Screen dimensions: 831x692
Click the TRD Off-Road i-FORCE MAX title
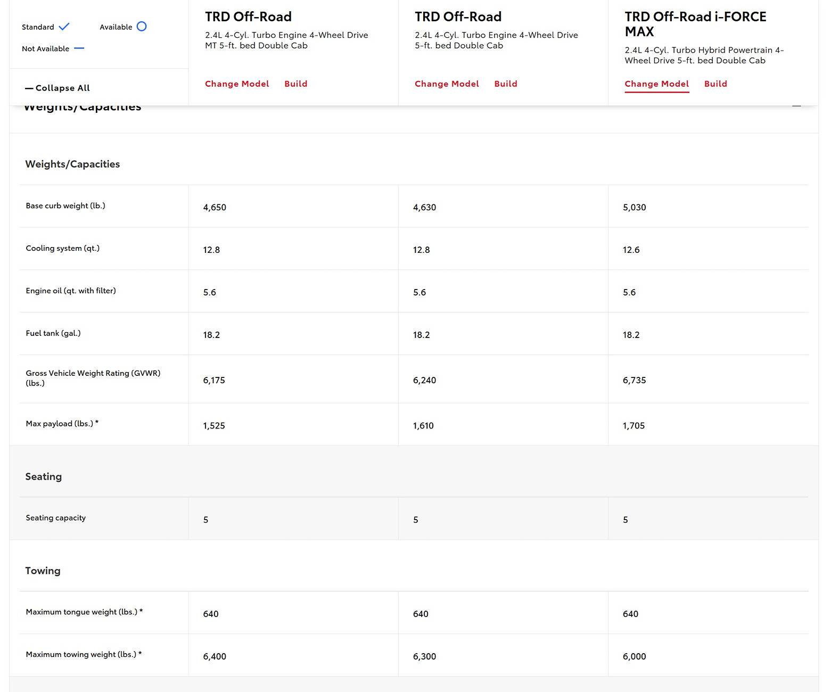(695, 24)
